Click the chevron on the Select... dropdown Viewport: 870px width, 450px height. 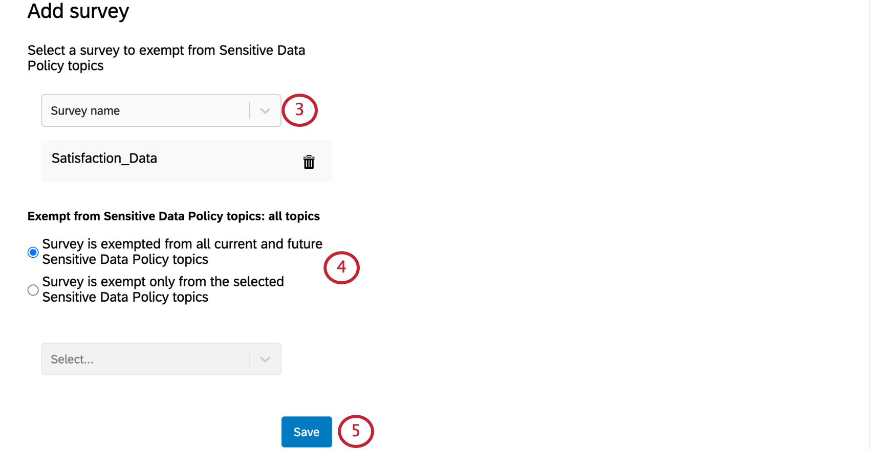pos(265,359)
